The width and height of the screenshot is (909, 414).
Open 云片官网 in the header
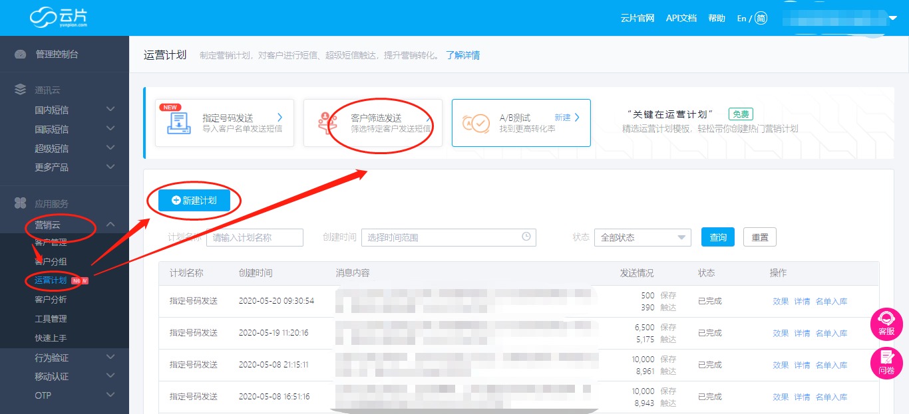[x=637, y=18]
